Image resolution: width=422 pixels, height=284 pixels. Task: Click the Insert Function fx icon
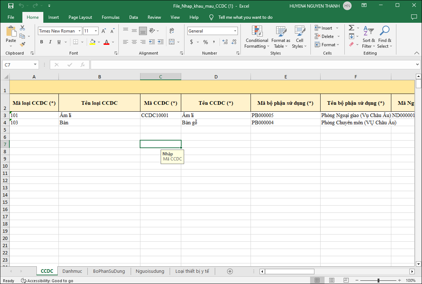(83, 65)
